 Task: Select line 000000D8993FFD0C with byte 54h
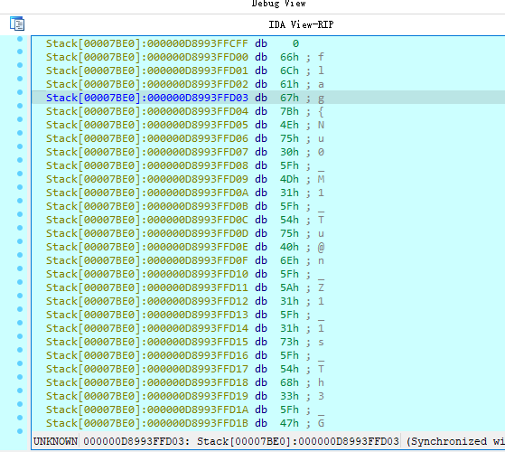click(x=185, y=220)
